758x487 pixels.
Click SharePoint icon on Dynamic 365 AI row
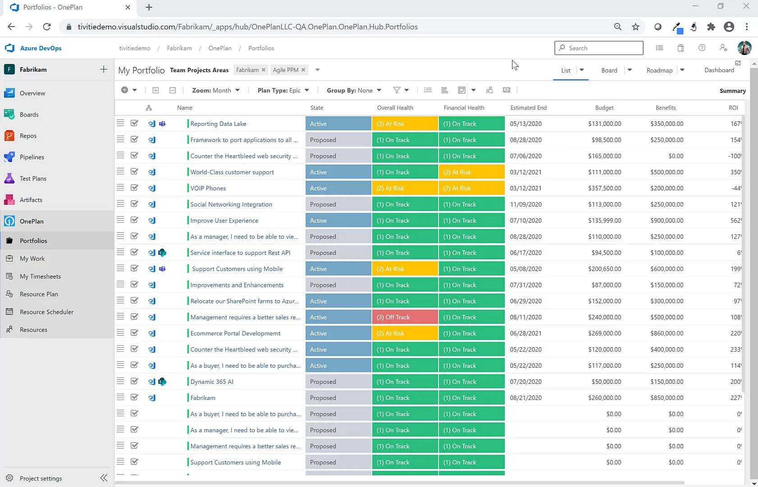(x=163, y=382)
